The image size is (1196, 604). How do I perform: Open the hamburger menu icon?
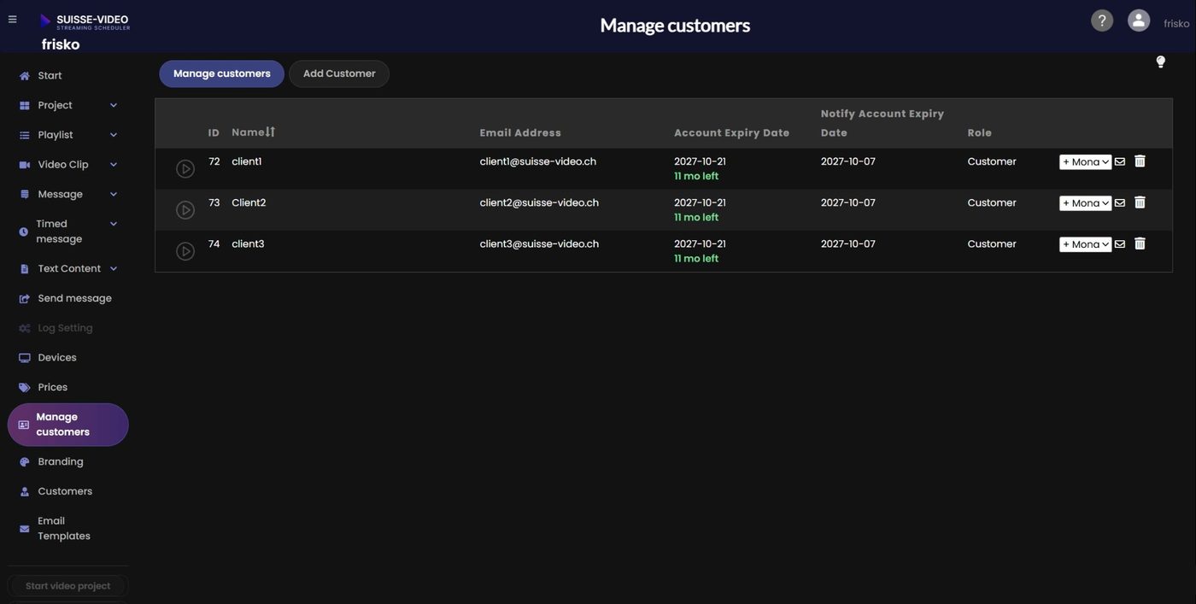click(x=12, y=19)
